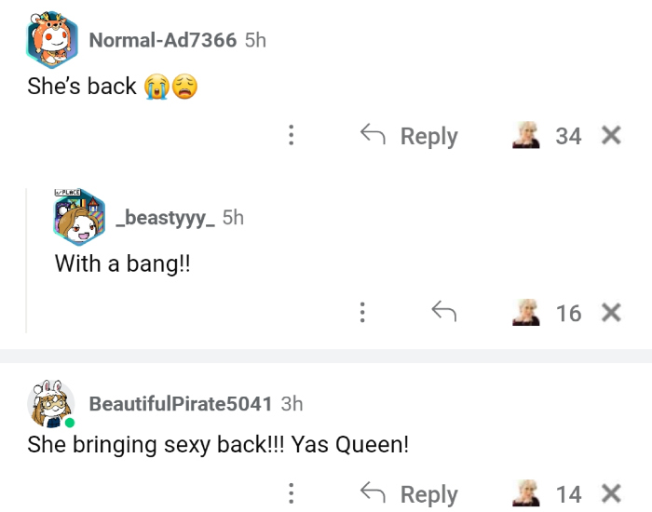
Task: Dismiss the comment with 16 votes
Action: (x=611, y=314)
